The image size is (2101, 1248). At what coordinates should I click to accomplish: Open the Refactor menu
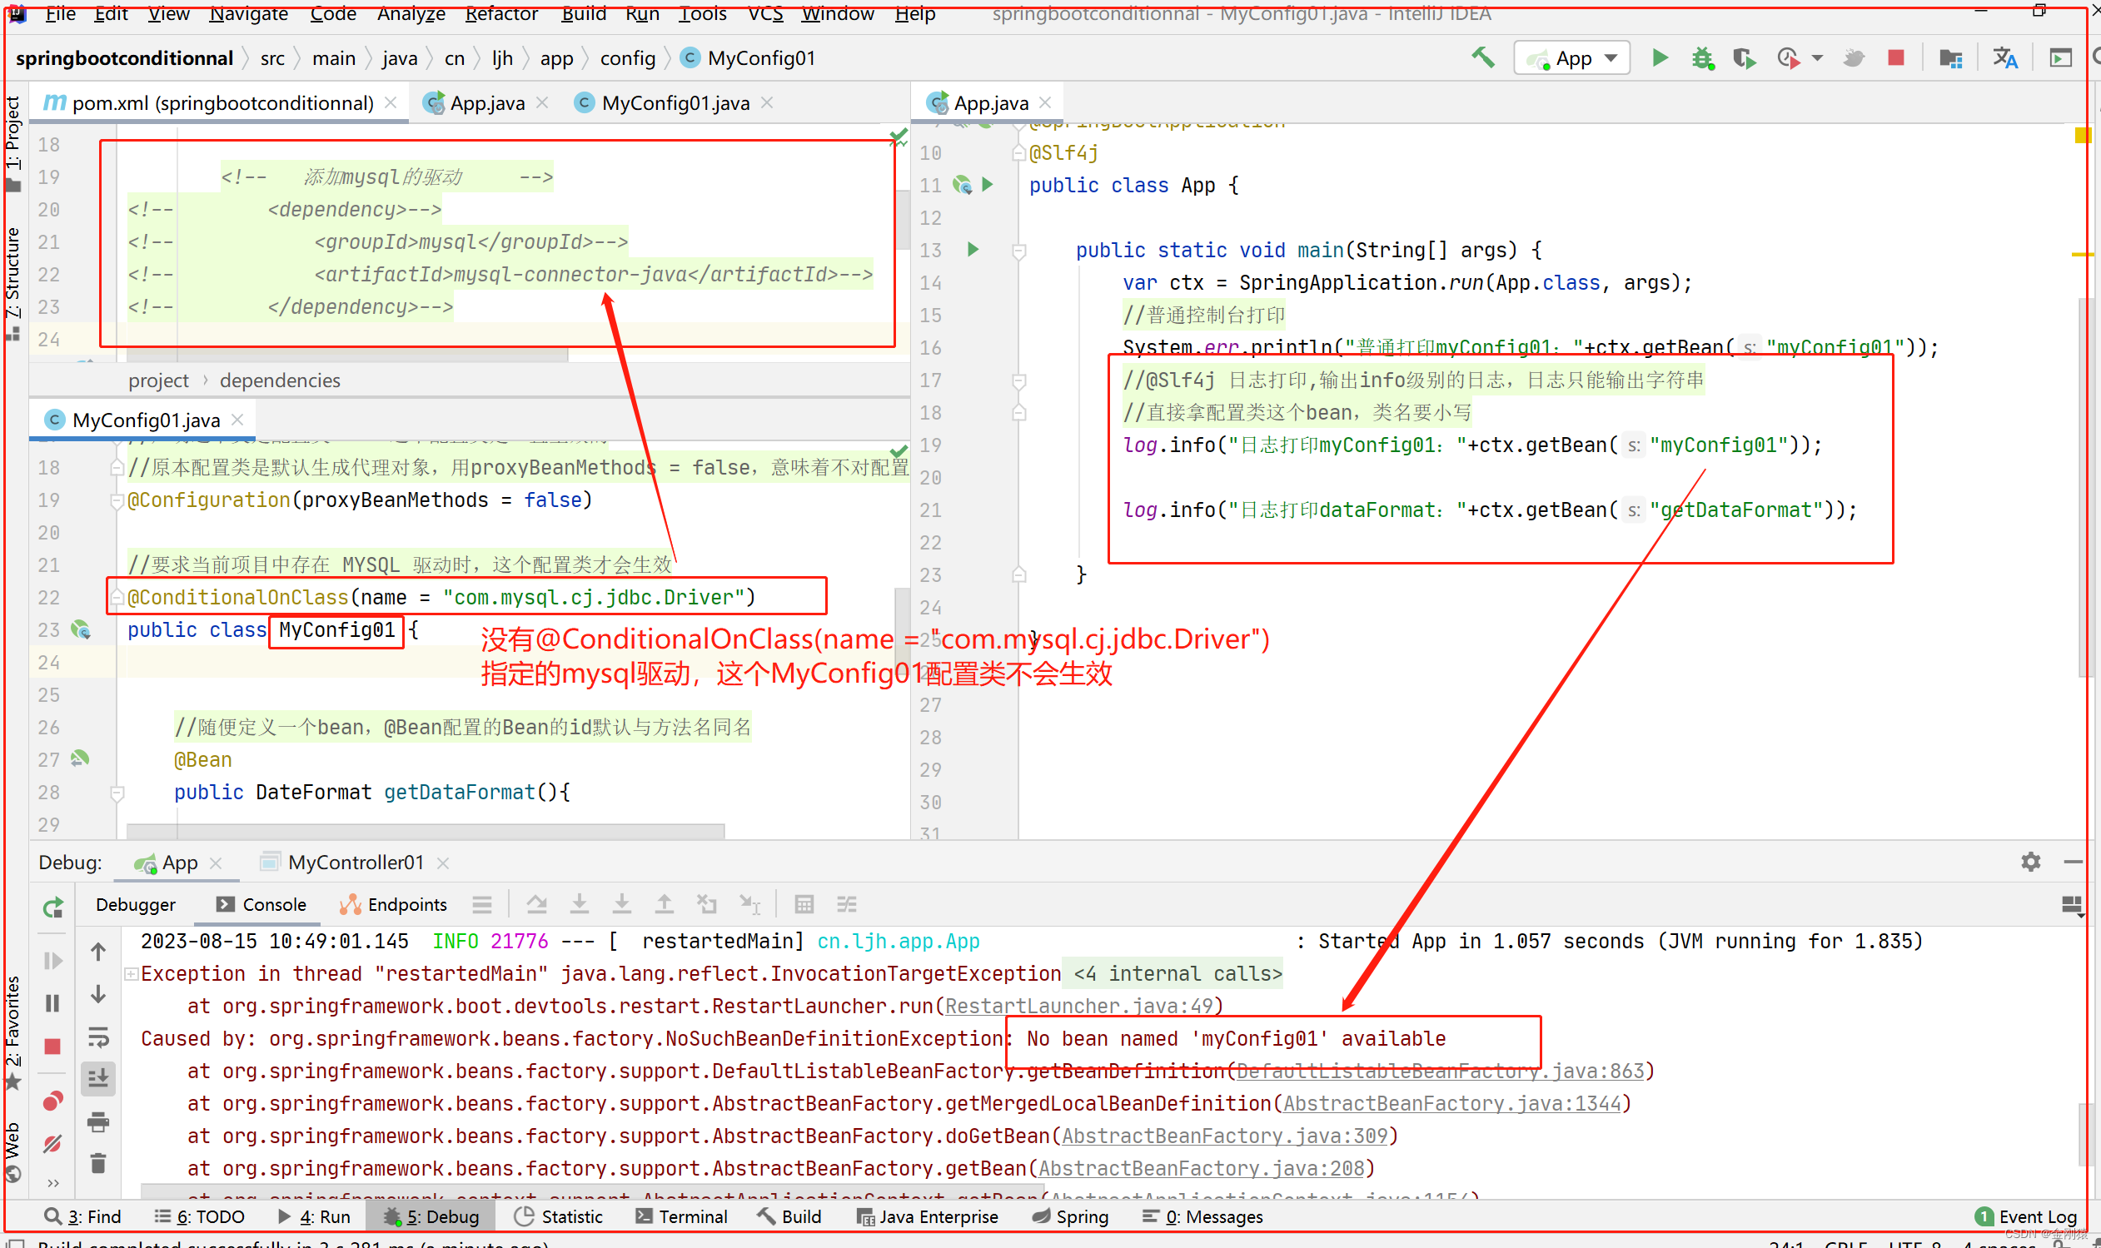tap(501, 14)
